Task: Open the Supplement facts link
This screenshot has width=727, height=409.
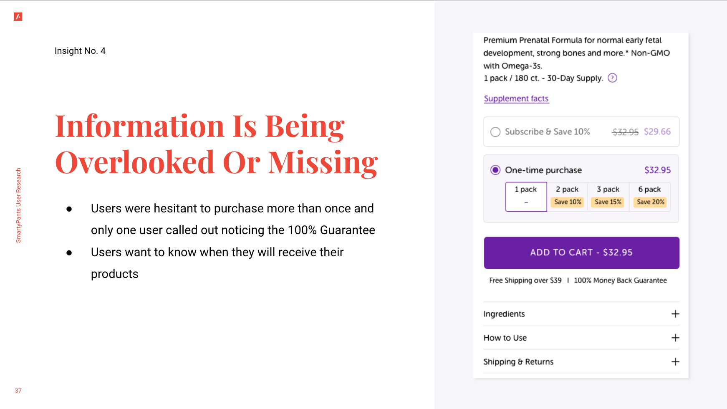Action: [516, 99]
